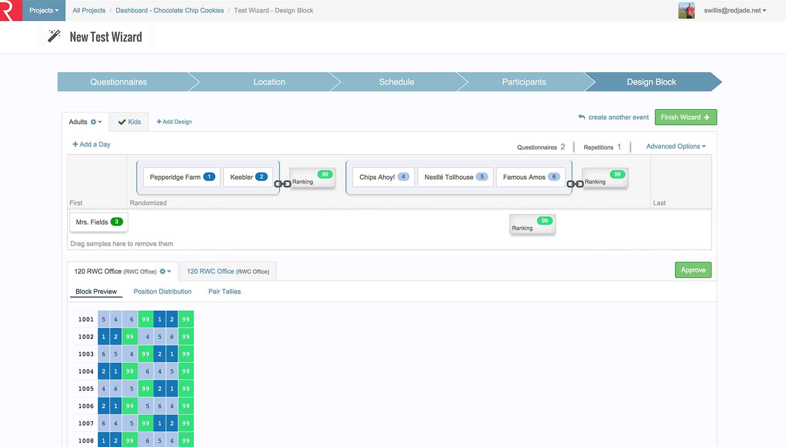Click the checkmark icon on Kids tab
The width and height of the screenshot is (786, 447).
(x=122, y=122)
